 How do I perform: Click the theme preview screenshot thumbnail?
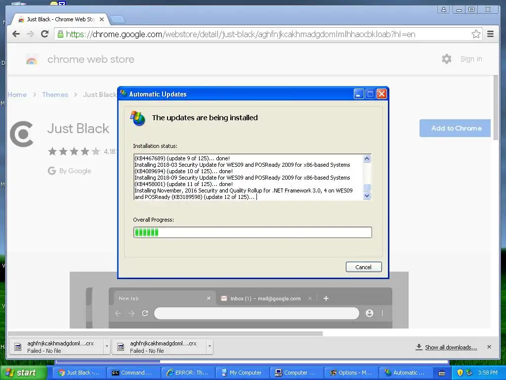pyautogui.click(x=239, y=300)
